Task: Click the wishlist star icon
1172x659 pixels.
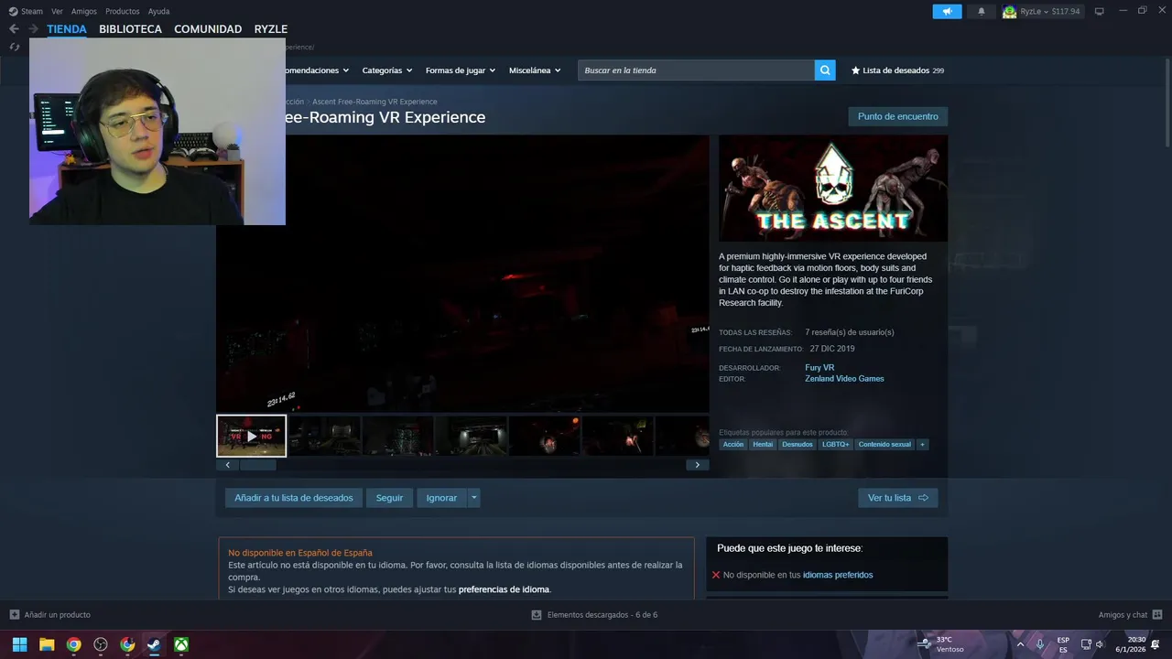Action: click(x=856, y=70)
